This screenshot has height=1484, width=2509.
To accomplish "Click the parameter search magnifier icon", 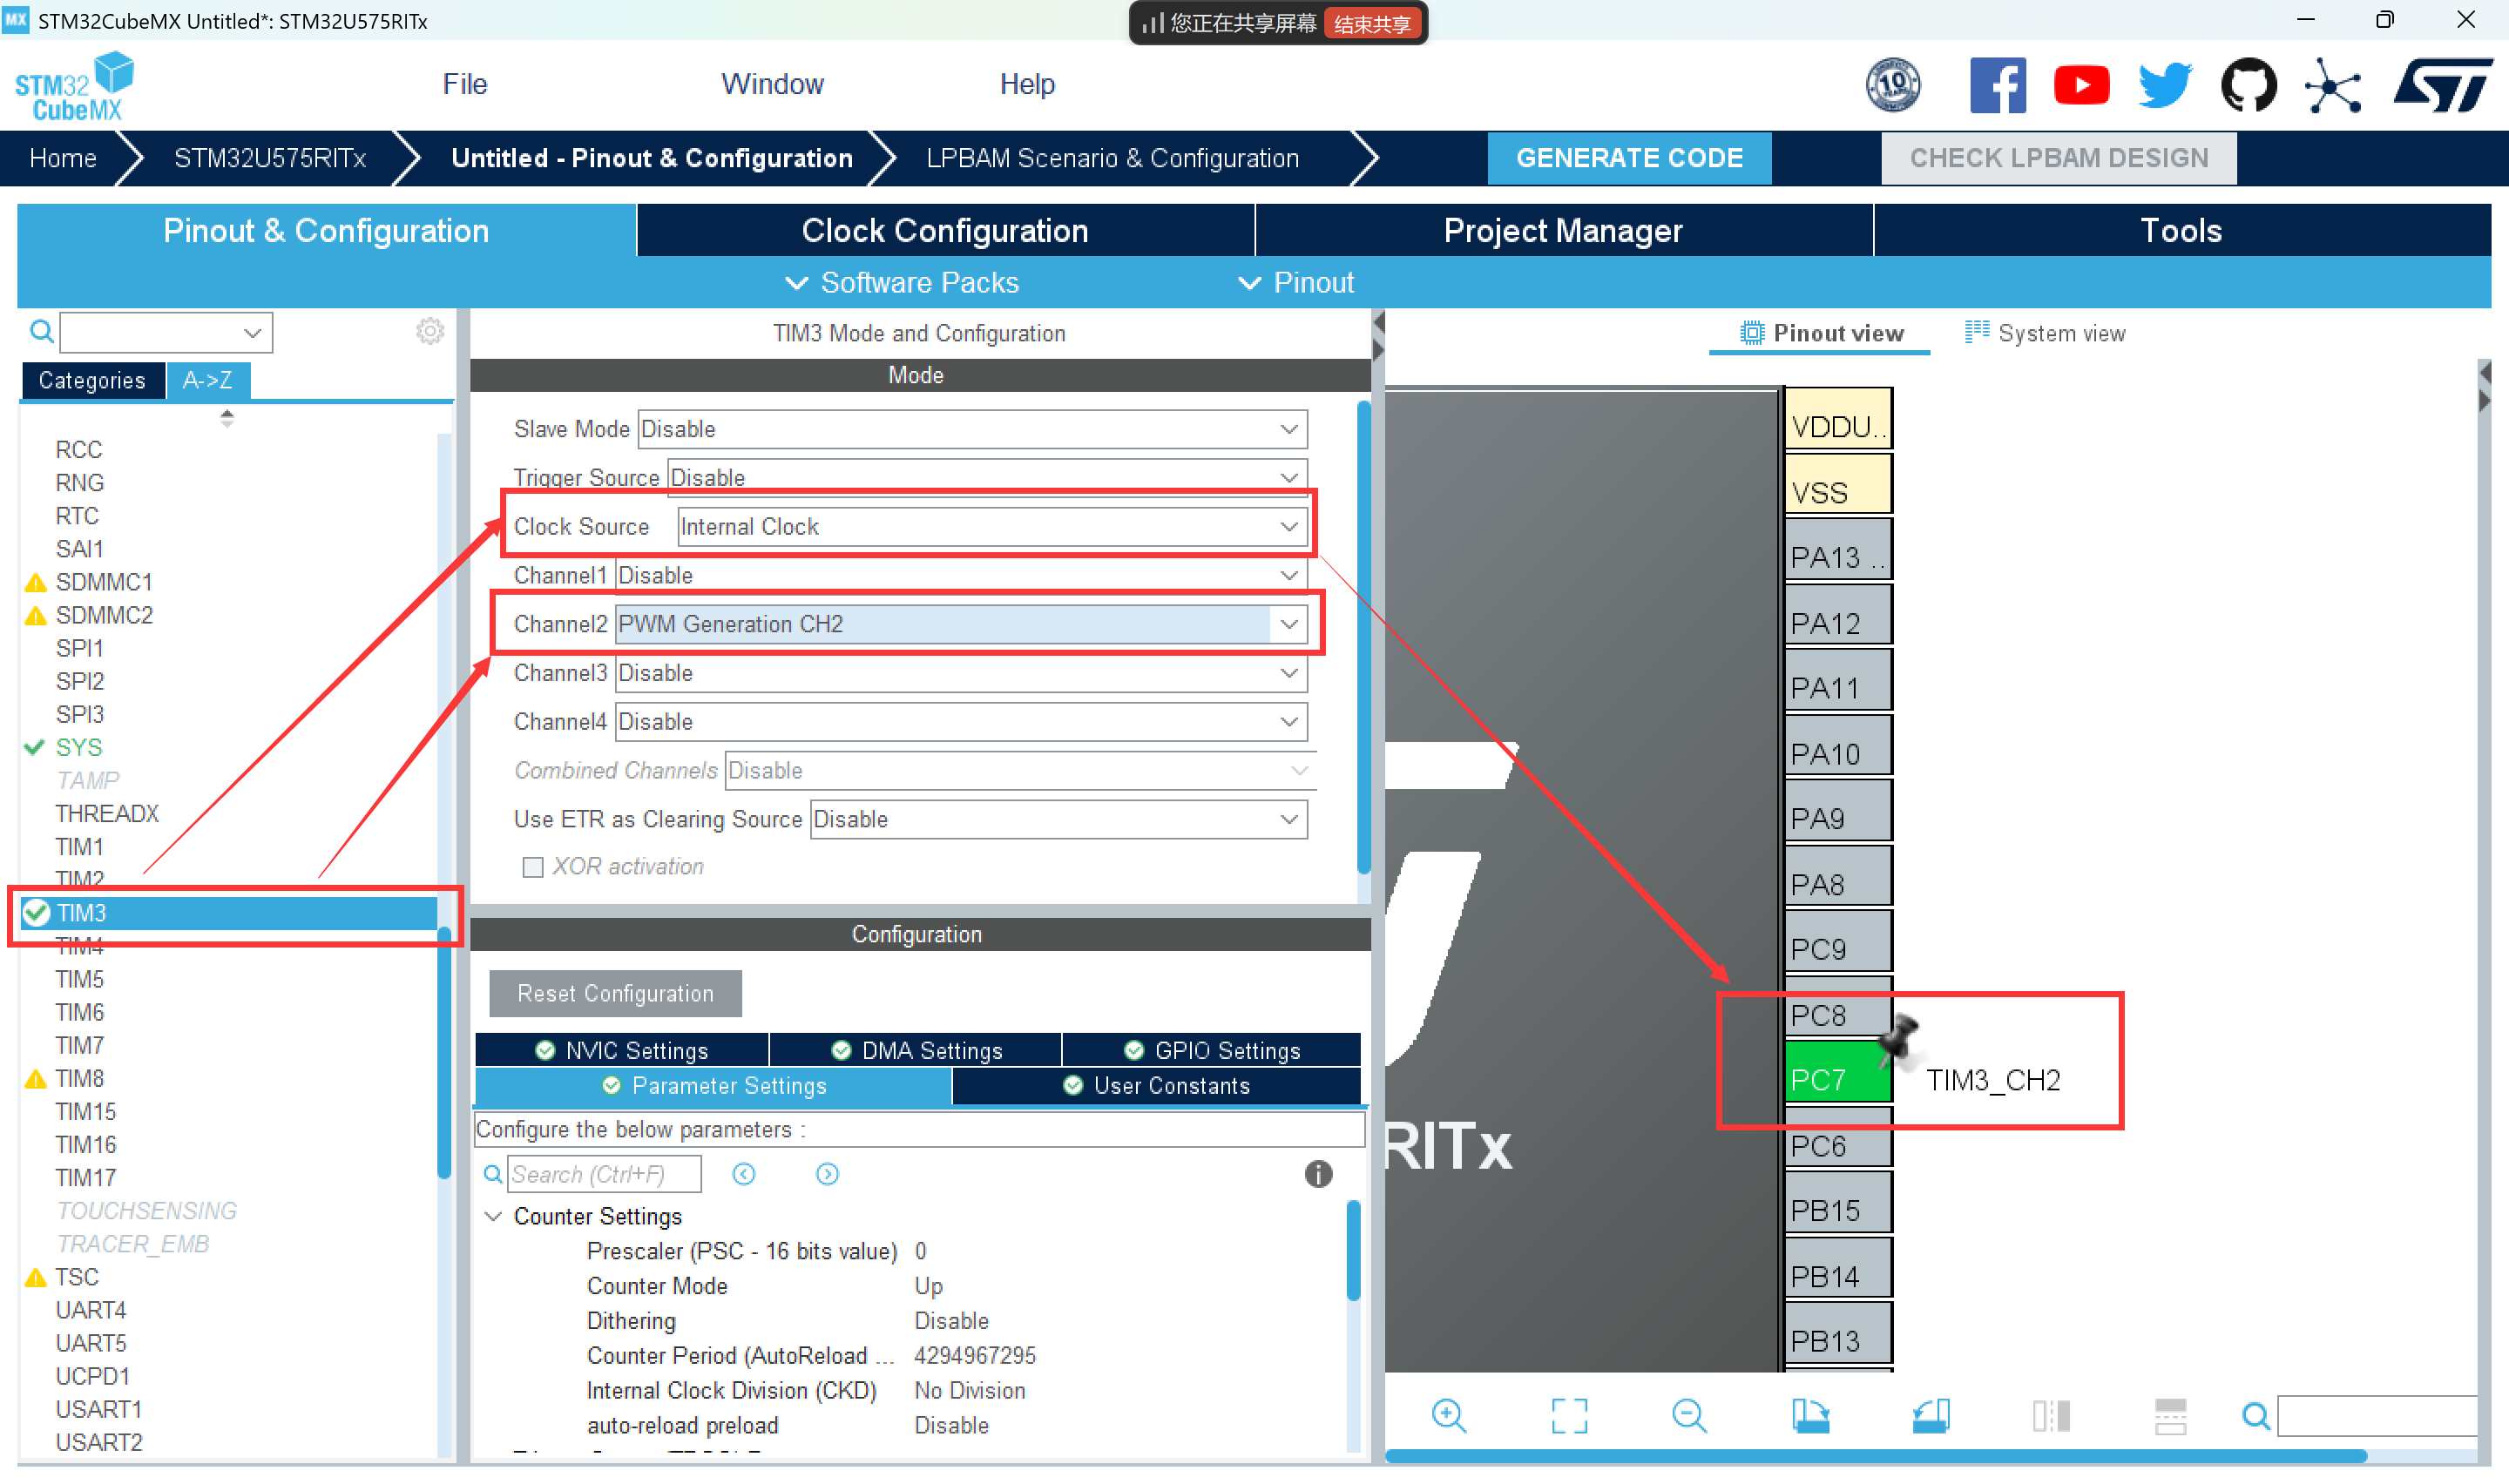I will click(493, 1174).
